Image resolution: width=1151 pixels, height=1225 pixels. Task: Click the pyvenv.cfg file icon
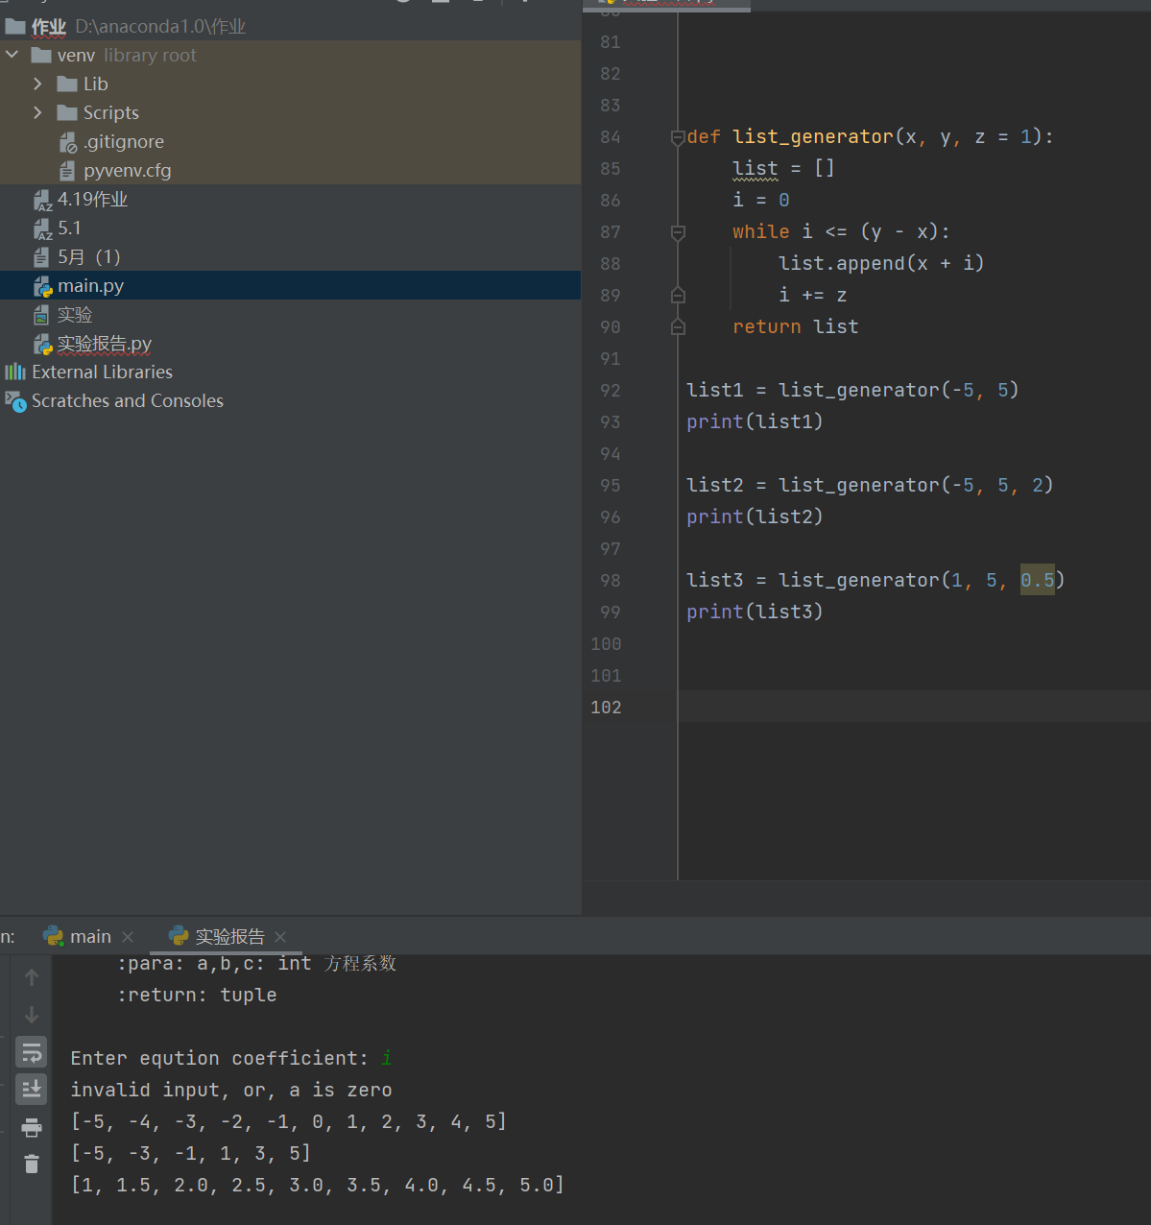coord(67,170)
